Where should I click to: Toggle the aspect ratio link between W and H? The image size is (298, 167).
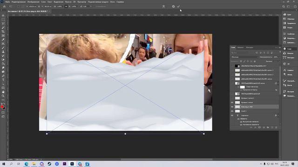66,6
